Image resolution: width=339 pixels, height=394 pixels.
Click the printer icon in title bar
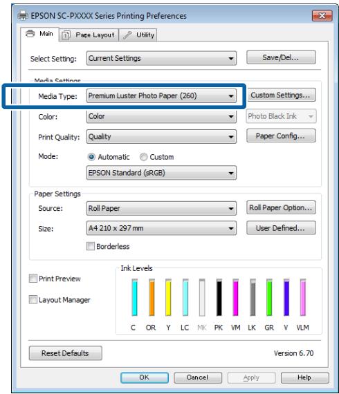coord(23,16)
